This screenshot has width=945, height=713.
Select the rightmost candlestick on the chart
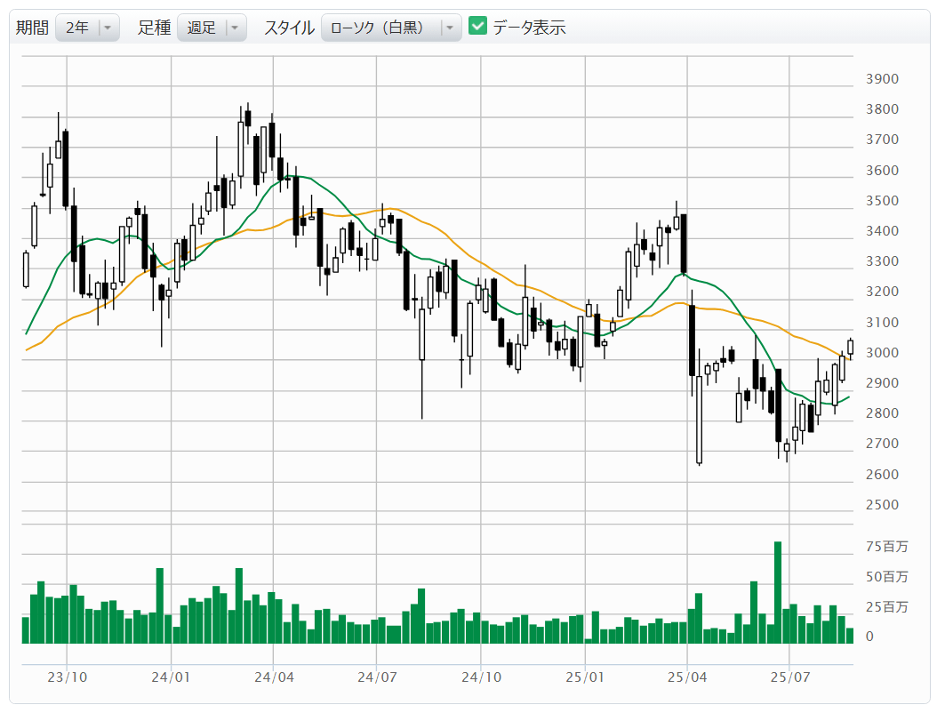coord(850,347)
